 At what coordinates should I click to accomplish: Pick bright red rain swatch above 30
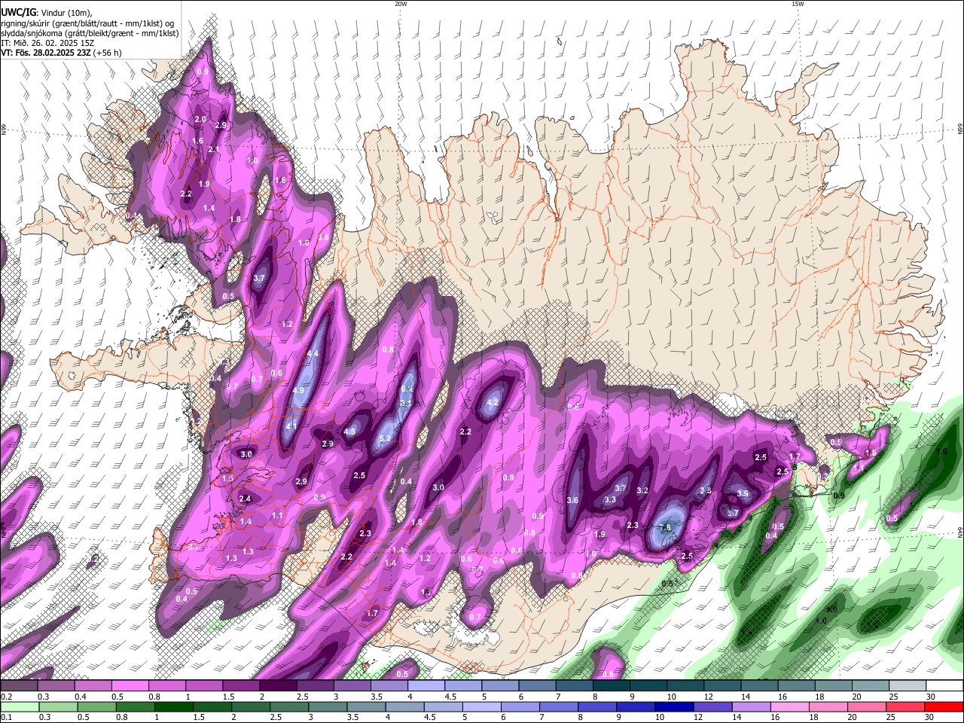click(943, 707)
